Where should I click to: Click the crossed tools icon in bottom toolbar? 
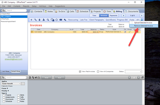pos(39,78)
